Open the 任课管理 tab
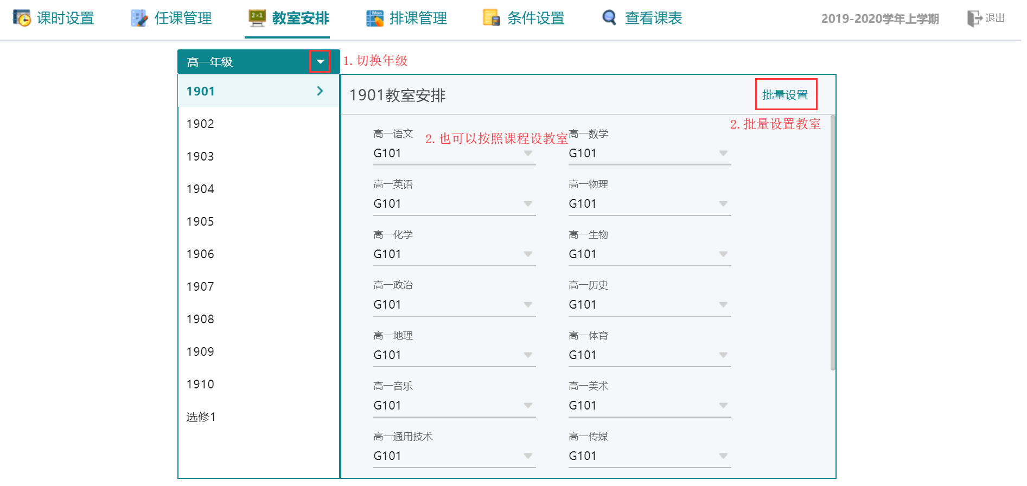Image resolution: width=1027 pixels, height=486 pixels. point(171,18)
